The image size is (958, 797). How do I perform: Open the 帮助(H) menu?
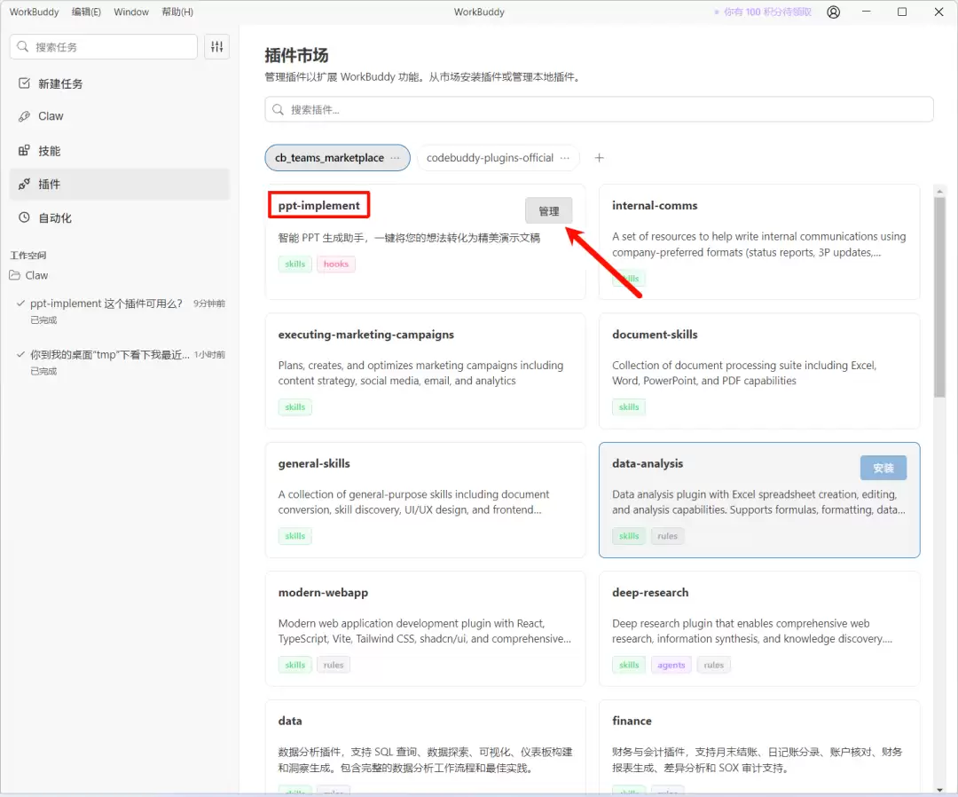tap(177, 12)
